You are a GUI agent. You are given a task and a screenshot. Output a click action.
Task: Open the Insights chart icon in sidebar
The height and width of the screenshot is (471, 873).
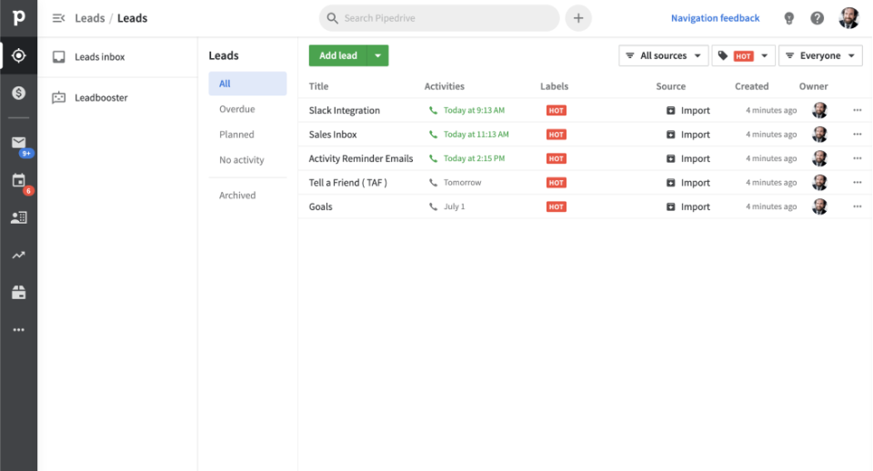coord(18,255)
